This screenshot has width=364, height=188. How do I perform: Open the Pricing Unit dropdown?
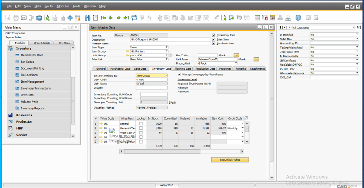coord(236,63)
